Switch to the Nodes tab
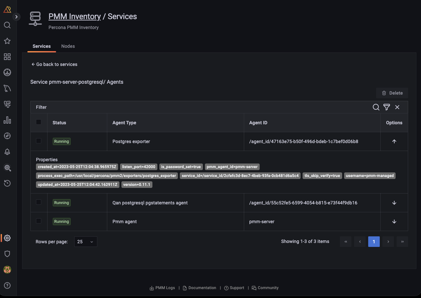Image resolution: width=421 pixels, height=298 pixels. point(68,46)
